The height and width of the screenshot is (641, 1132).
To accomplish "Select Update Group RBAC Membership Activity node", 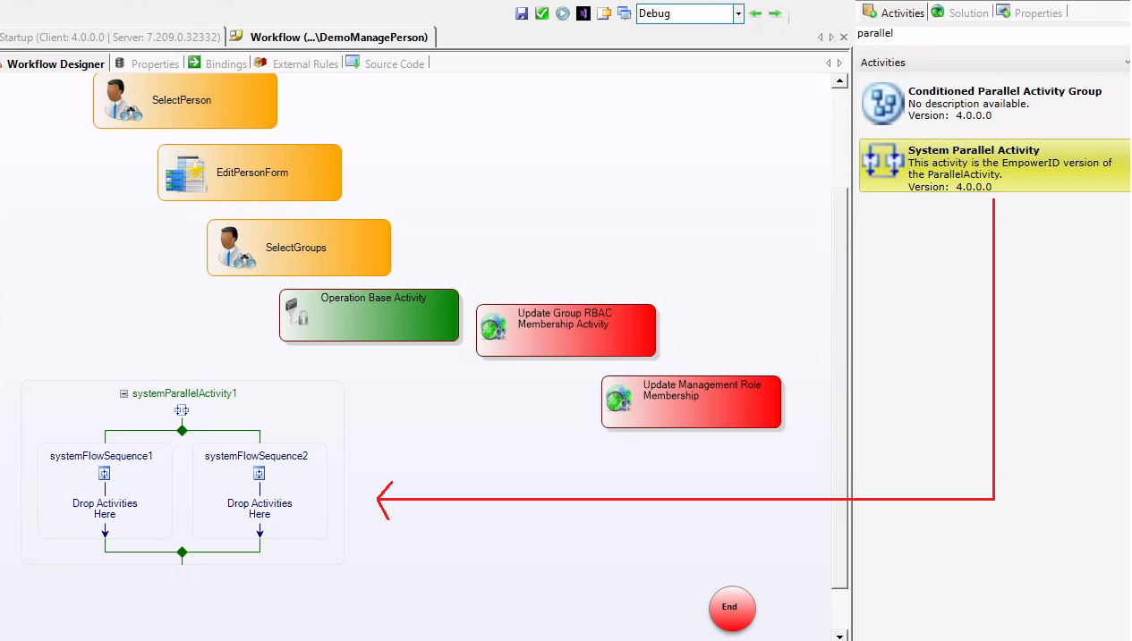I will [566, 330].
